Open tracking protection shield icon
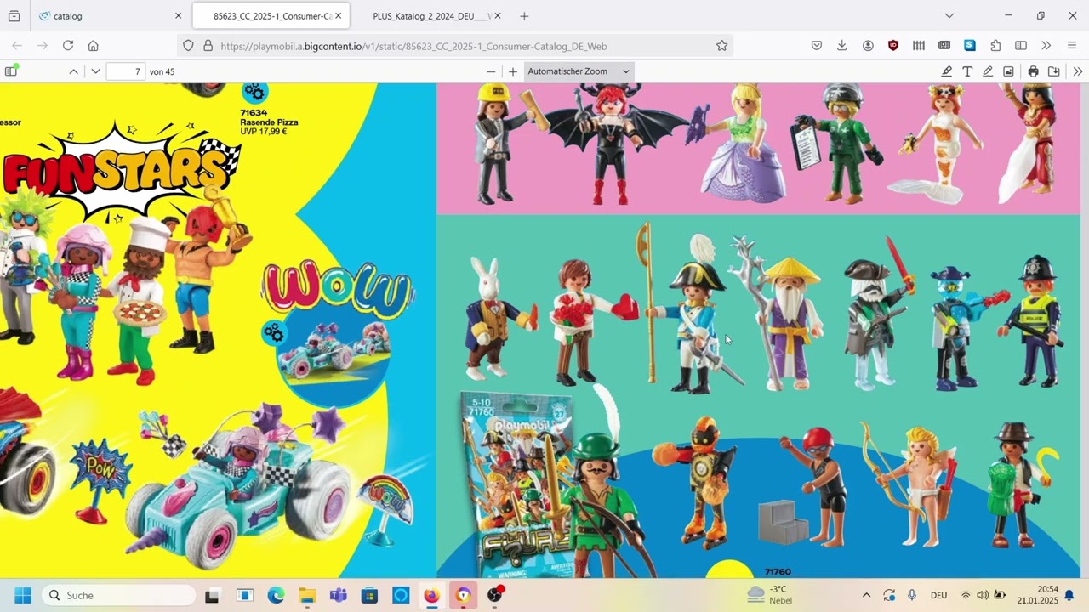Viewport: 1089px width, 612px height. 188,46
